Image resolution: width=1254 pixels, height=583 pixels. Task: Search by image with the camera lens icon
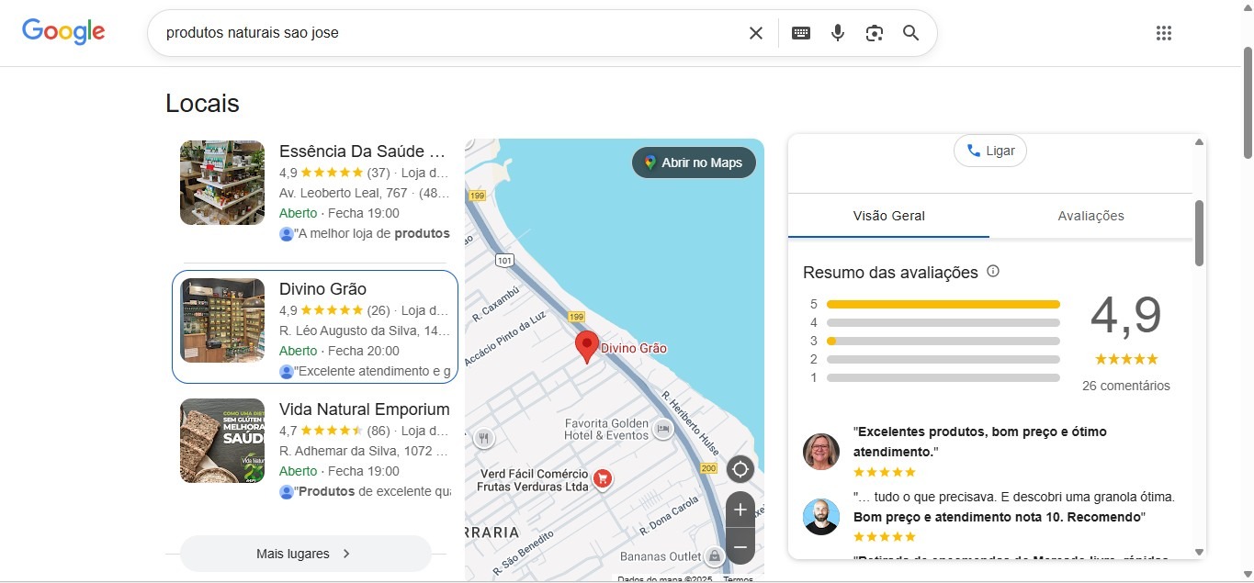[x=875, y=33]
